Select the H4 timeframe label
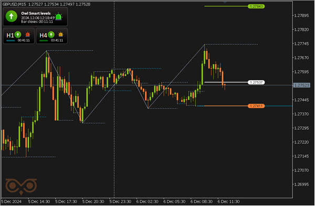Screen dimensions: 315x206 tap(43, 36)
